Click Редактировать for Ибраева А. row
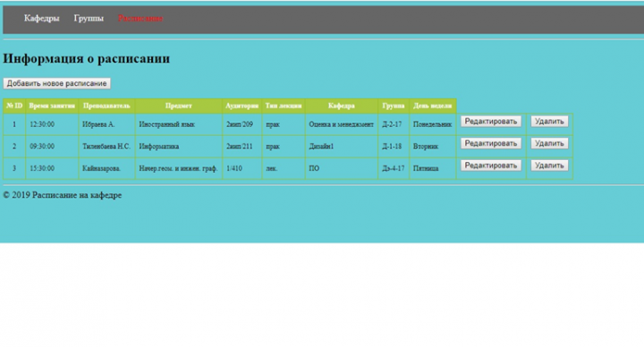 491,122
